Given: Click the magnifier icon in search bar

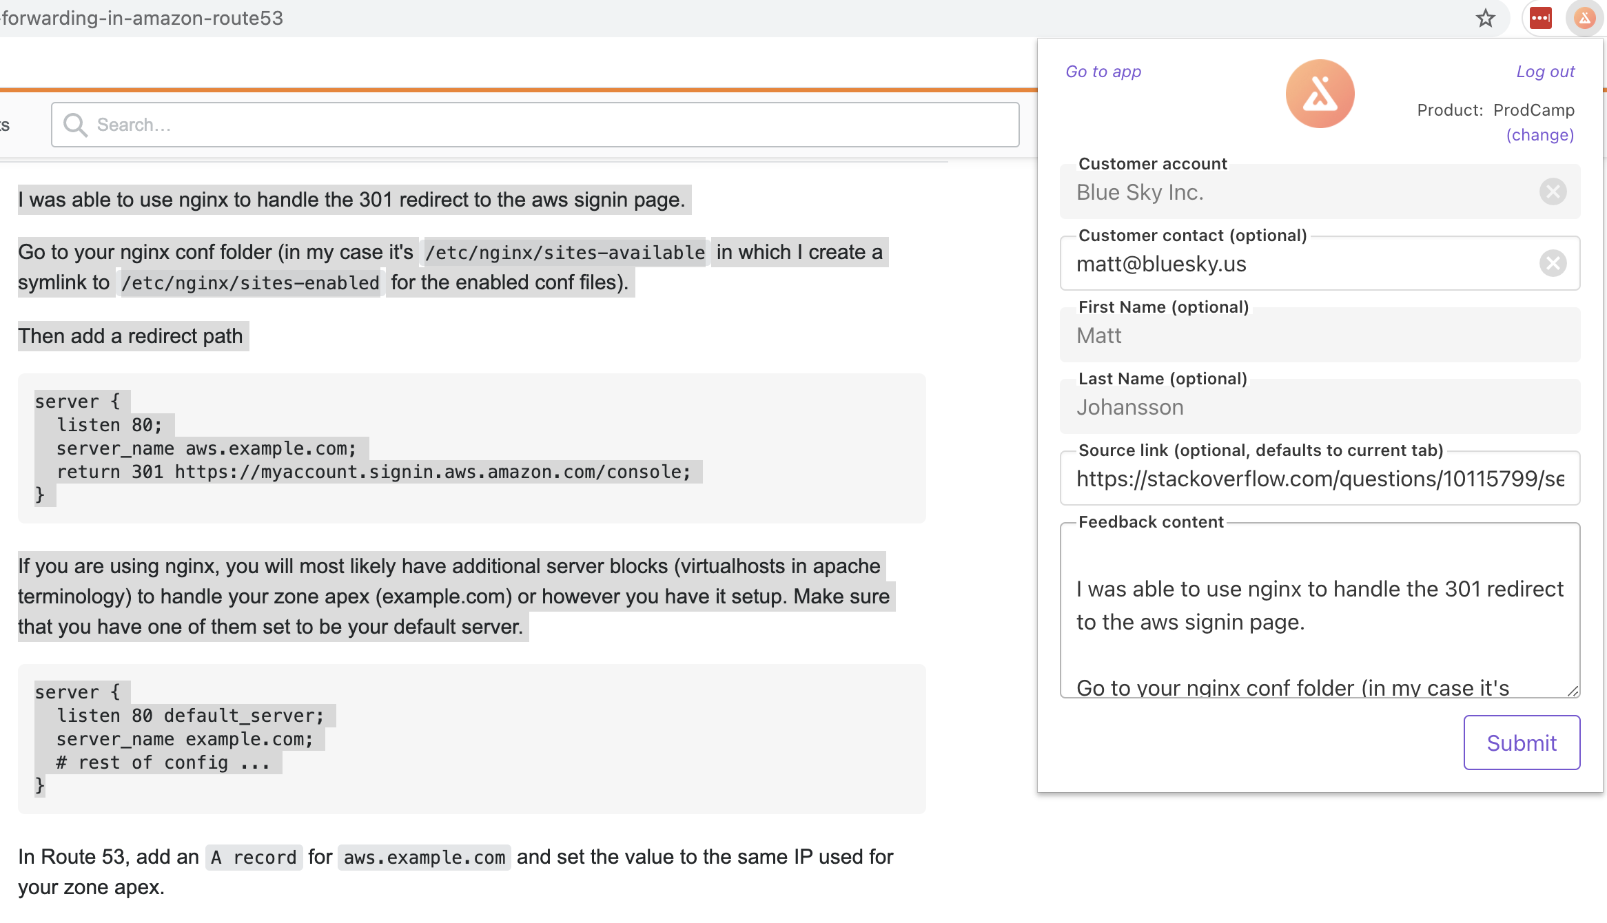Looking at the screenshot, I should pyautogui.click(x=75, y=125).
